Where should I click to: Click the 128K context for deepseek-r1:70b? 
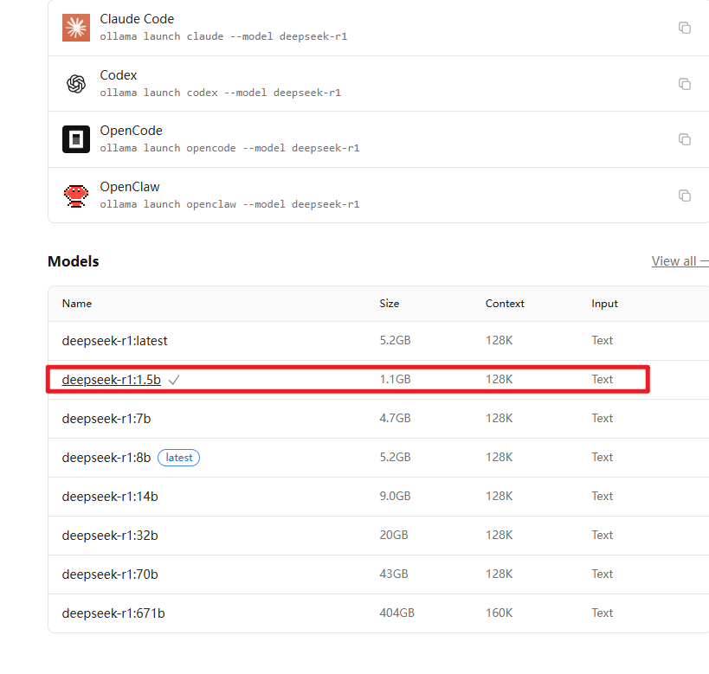[500, 574]
